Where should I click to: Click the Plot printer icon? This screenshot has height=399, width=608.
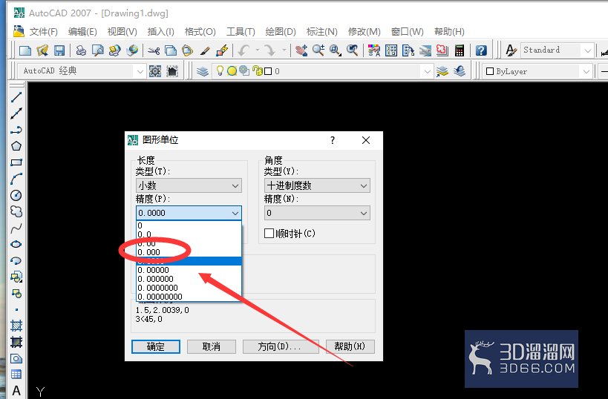81,50
